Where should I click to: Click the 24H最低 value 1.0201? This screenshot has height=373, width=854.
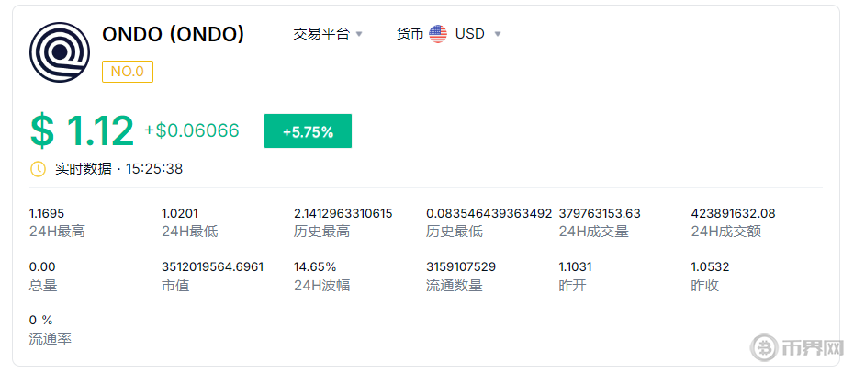tap(180, 213)
